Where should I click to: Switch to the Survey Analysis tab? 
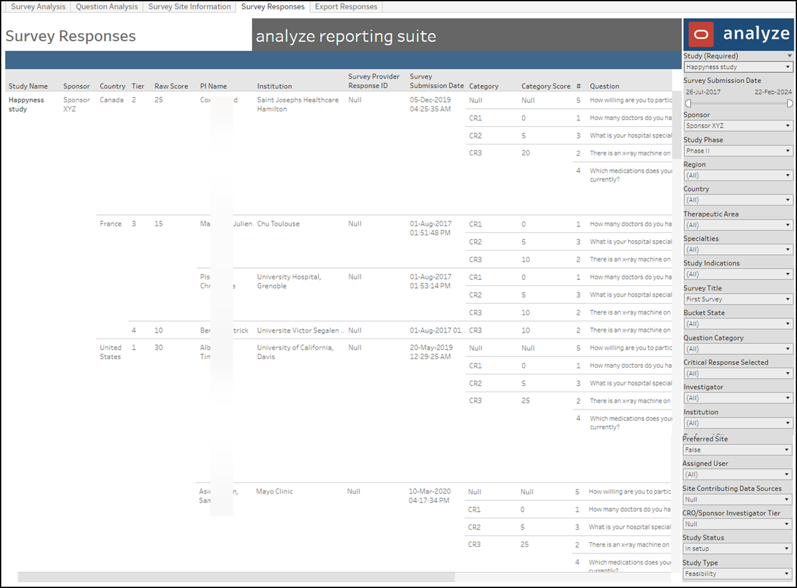[x=38, y=7]
